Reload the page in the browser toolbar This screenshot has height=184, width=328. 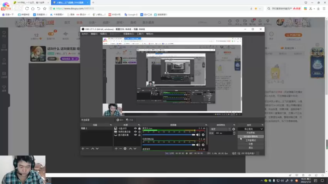click(x=27, y=9)
